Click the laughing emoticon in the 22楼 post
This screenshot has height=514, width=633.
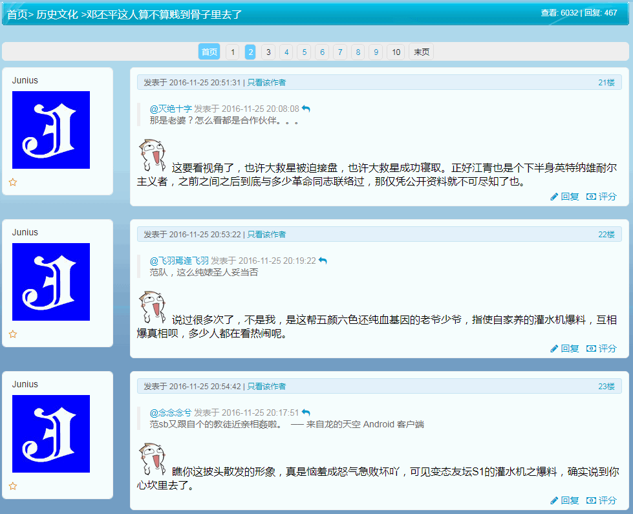pos(152,307)
